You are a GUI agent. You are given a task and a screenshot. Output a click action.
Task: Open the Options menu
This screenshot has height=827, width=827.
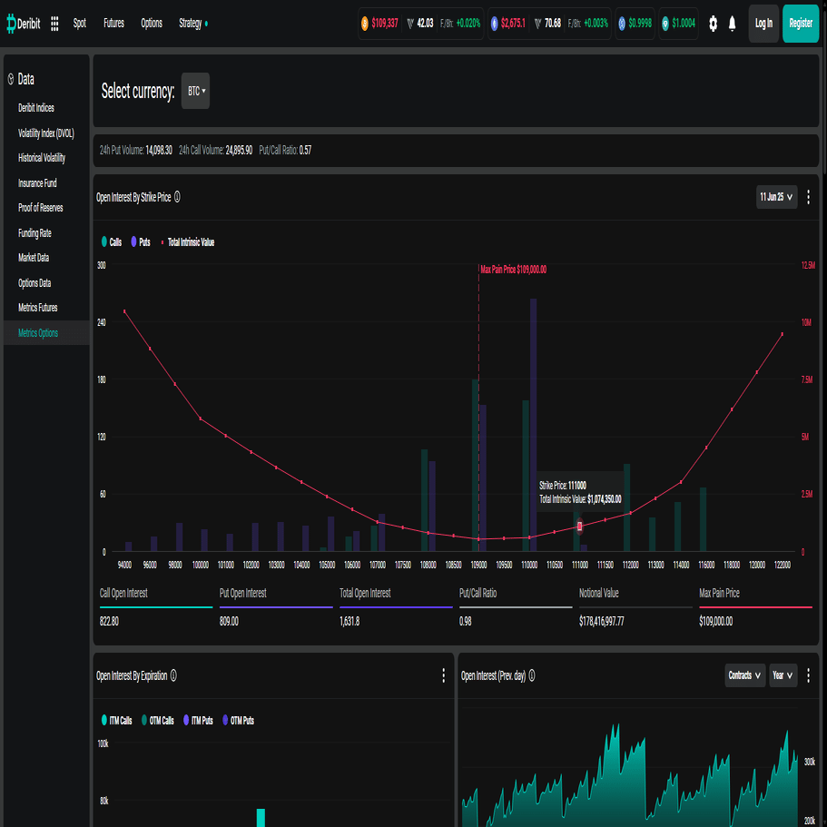tap(152, 24)
